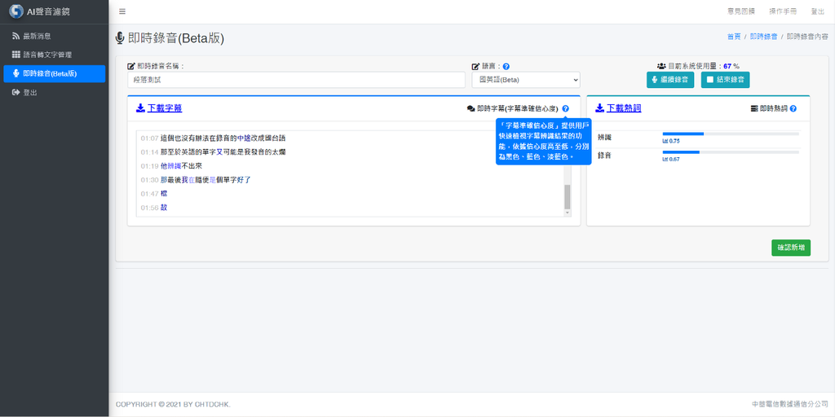The height and width of the screenshot is (417, 835).
Task: Click the edit icon beside 即時錄音名稱
Action: tap(131, 67)
